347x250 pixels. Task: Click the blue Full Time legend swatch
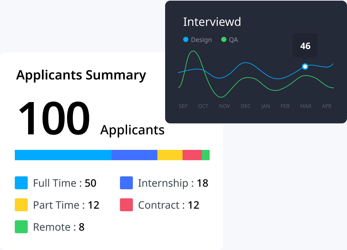click(x=21, y=183)
